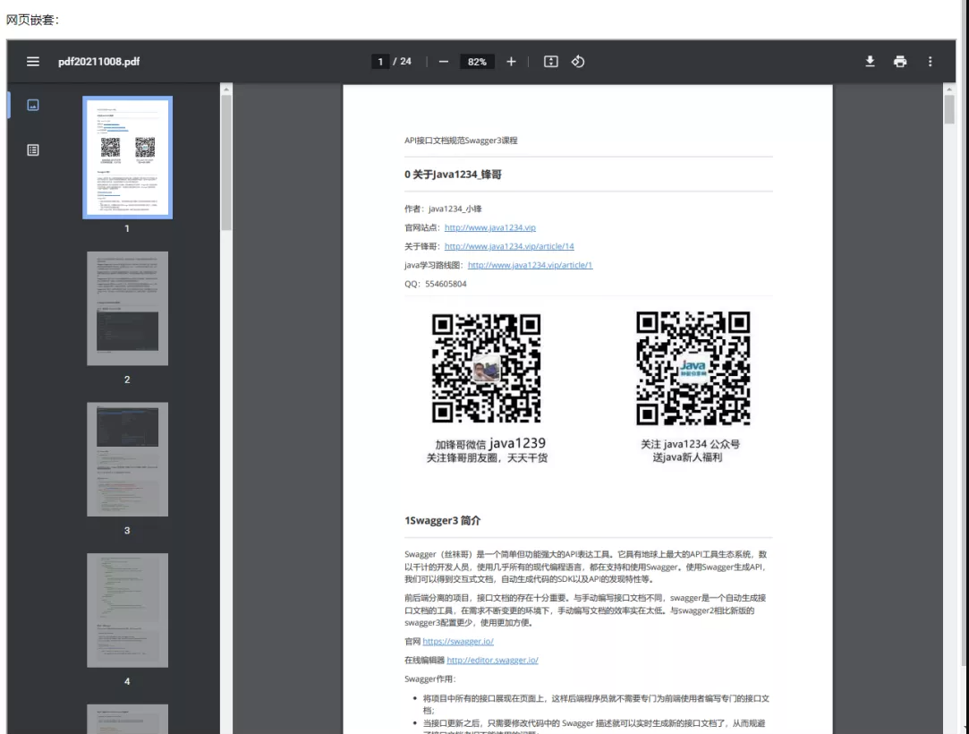Click the '1Swagger3 简介' heading
This screenshot has height=734, width=969.
click(x=443, y=521)
